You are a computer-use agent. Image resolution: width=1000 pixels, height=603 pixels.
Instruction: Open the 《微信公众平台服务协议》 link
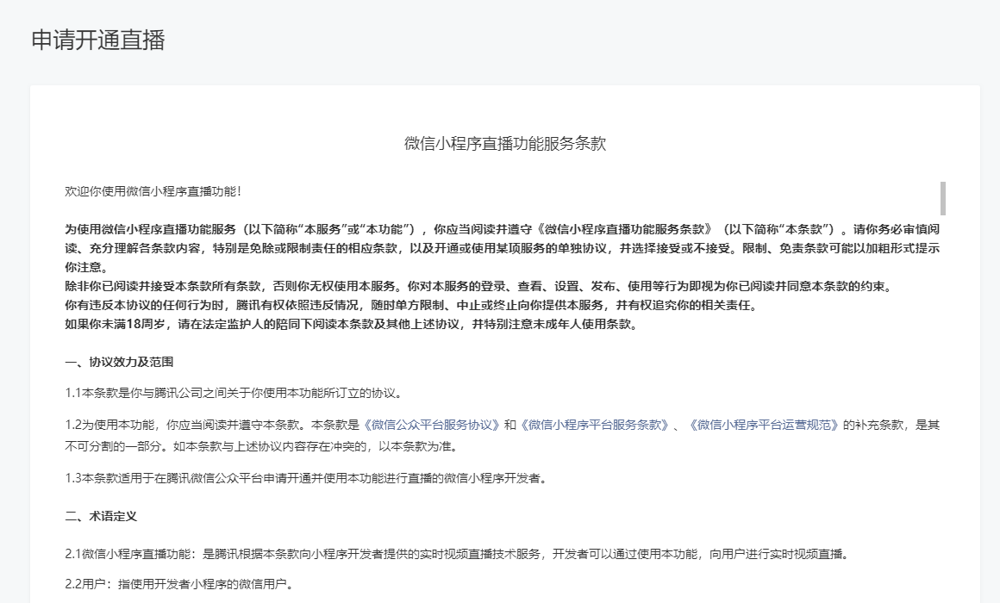point(431,426)
